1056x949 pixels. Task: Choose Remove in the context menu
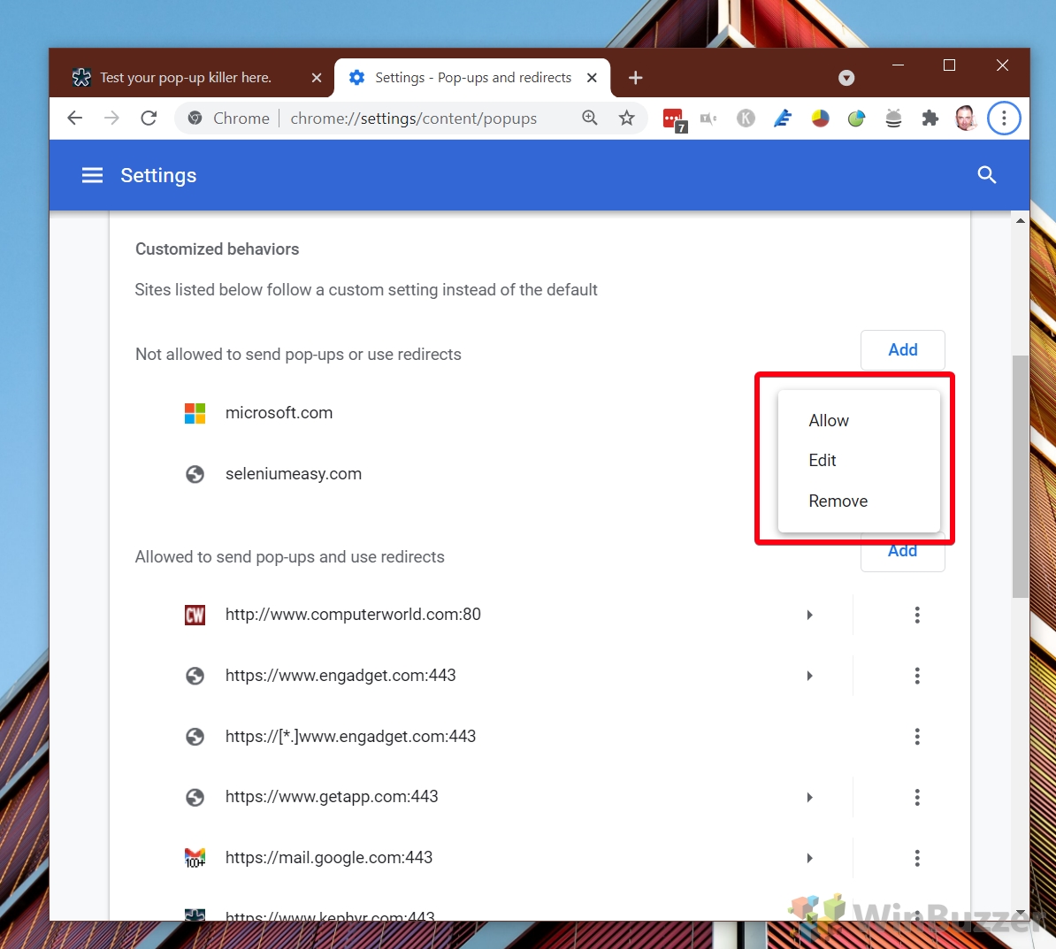pos(859,501)
